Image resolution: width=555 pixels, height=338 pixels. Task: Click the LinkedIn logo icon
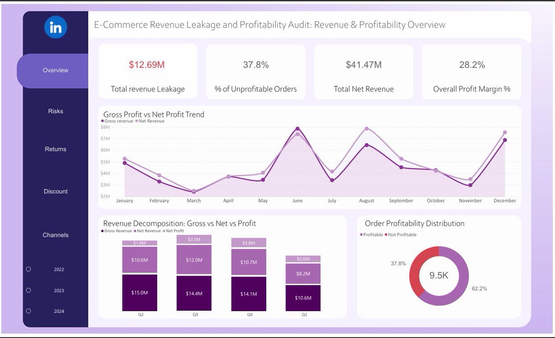point(55,28)
